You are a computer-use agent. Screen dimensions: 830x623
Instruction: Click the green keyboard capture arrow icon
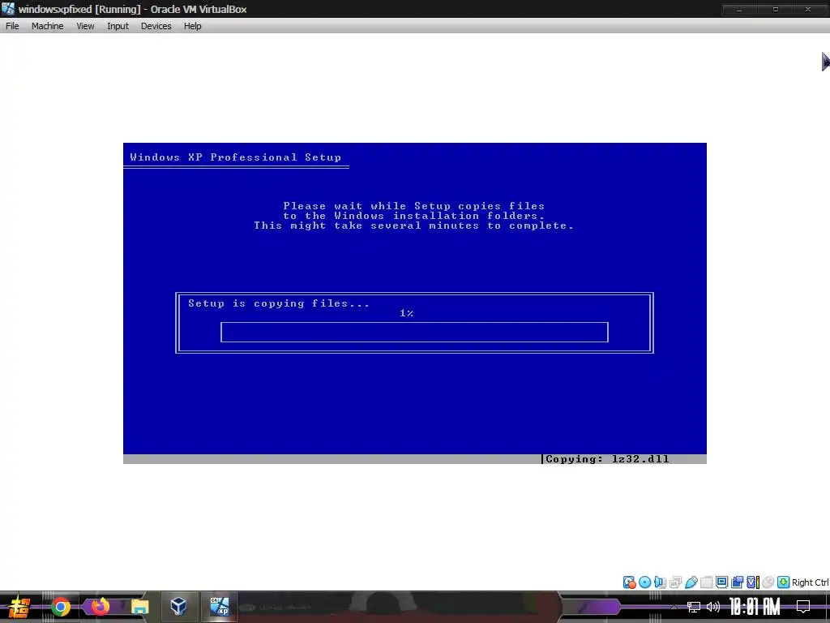[x=784, y=582]
